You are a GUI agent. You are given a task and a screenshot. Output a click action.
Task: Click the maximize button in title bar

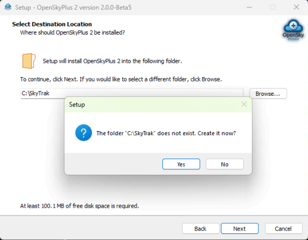pos(273,7)
